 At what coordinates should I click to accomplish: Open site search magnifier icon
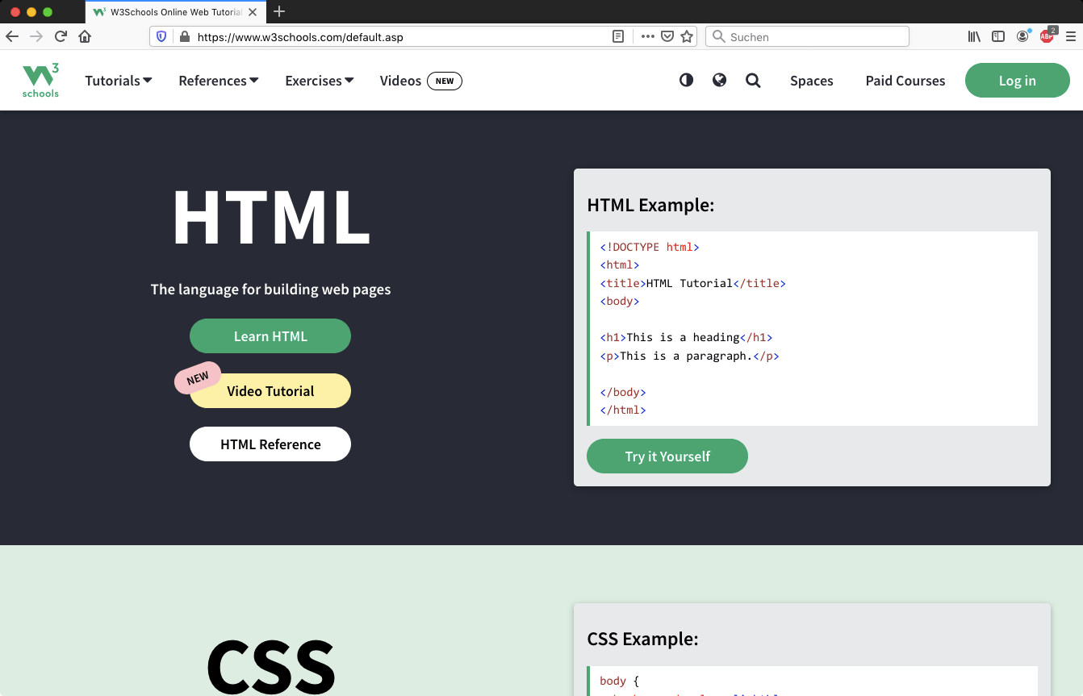753,81
